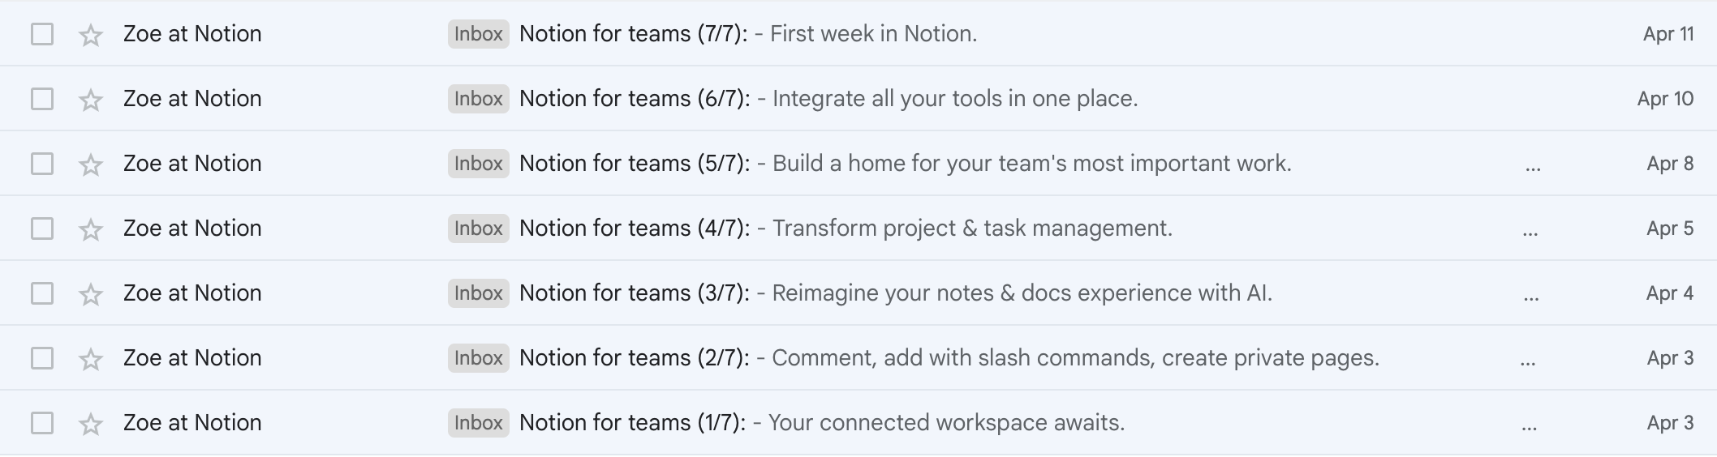Viewport: 1717px width, 457px height.
Task: Star the Notion for teams (2/7) email
Action: point(90,359)
